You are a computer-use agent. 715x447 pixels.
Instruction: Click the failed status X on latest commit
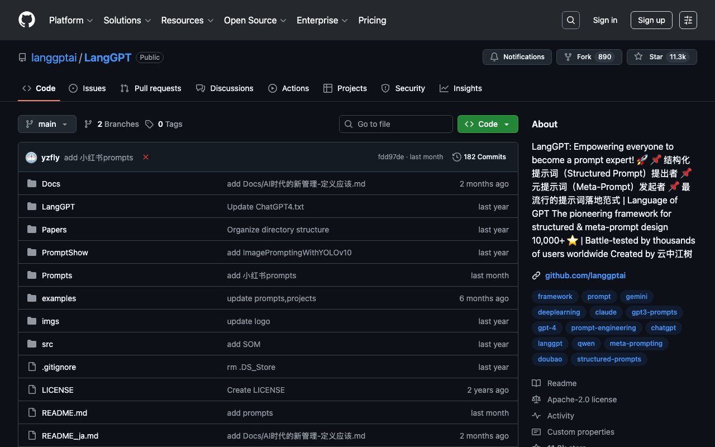tap(146, 158)
